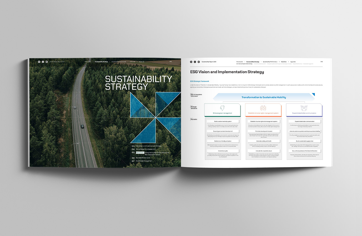The image size is (362, 236).
Task: Select Sustainability Performance in right page navigation
Action: [270, 62]
